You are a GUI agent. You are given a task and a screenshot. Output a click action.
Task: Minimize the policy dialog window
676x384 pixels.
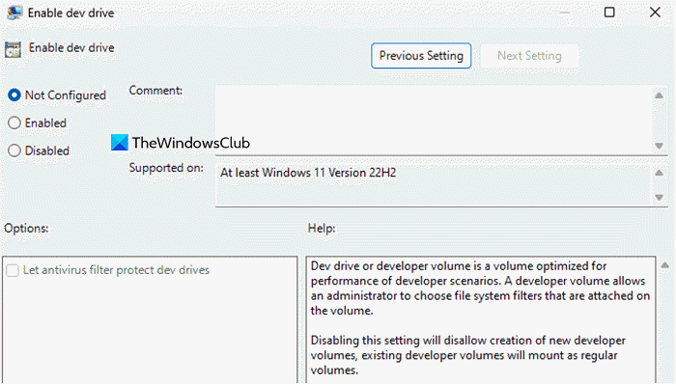pyautogui.click(x=564, y=13)
